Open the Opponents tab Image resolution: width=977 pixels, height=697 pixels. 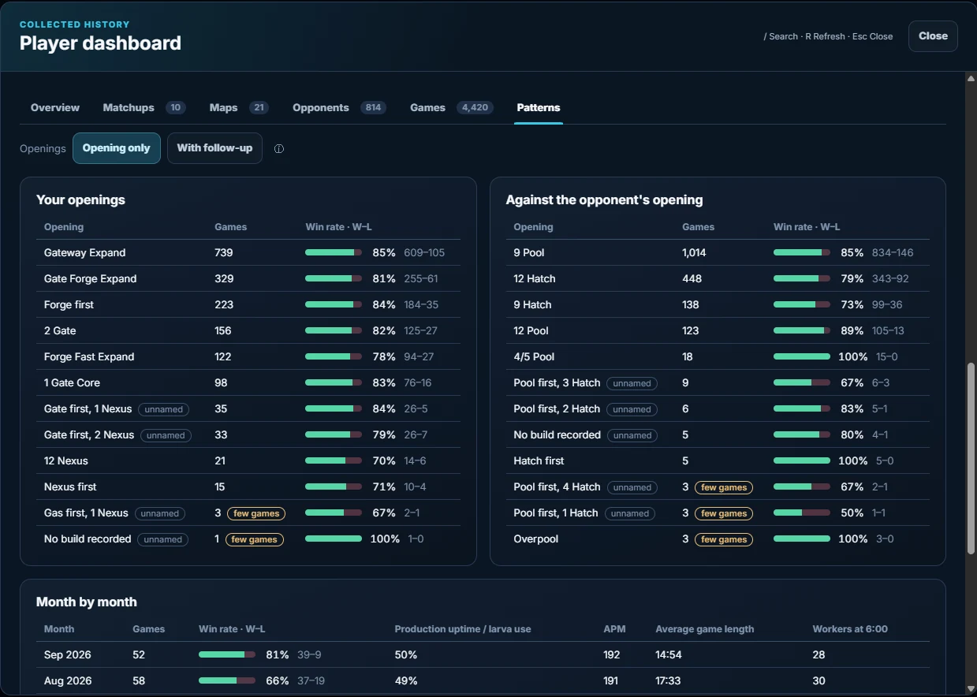pos(339,107)
